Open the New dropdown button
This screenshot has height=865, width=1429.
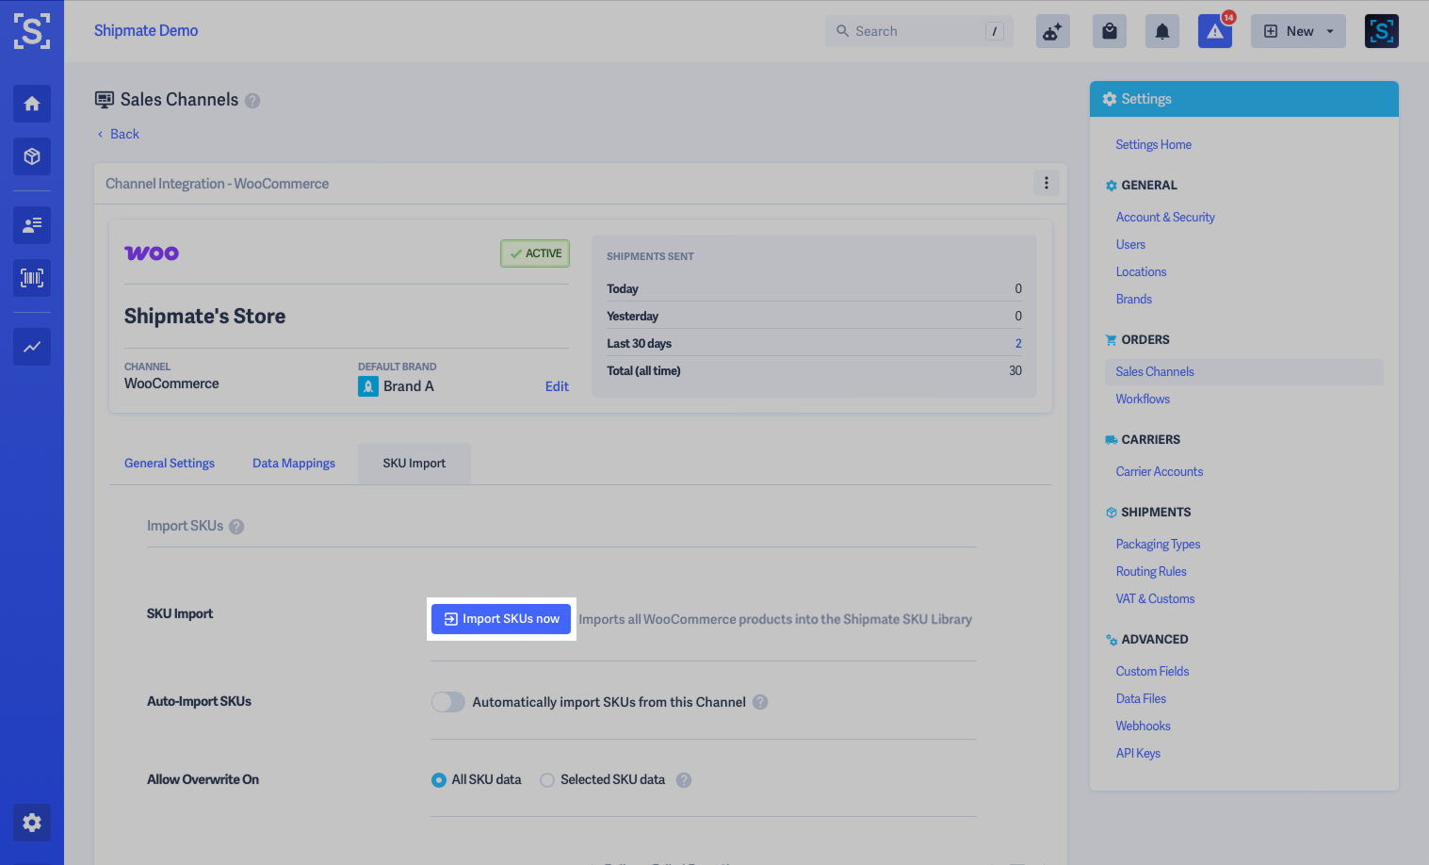coord(1298,31)
